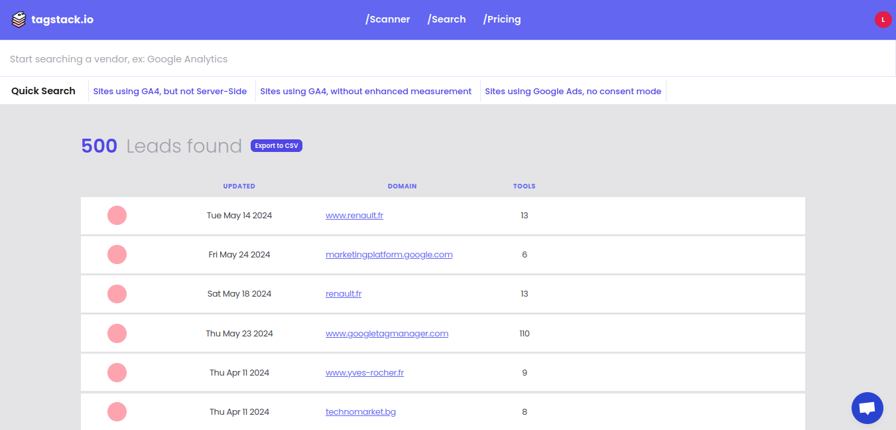Open the www.renault.fr domain link
896x430 pixels.
pos(354,216)
